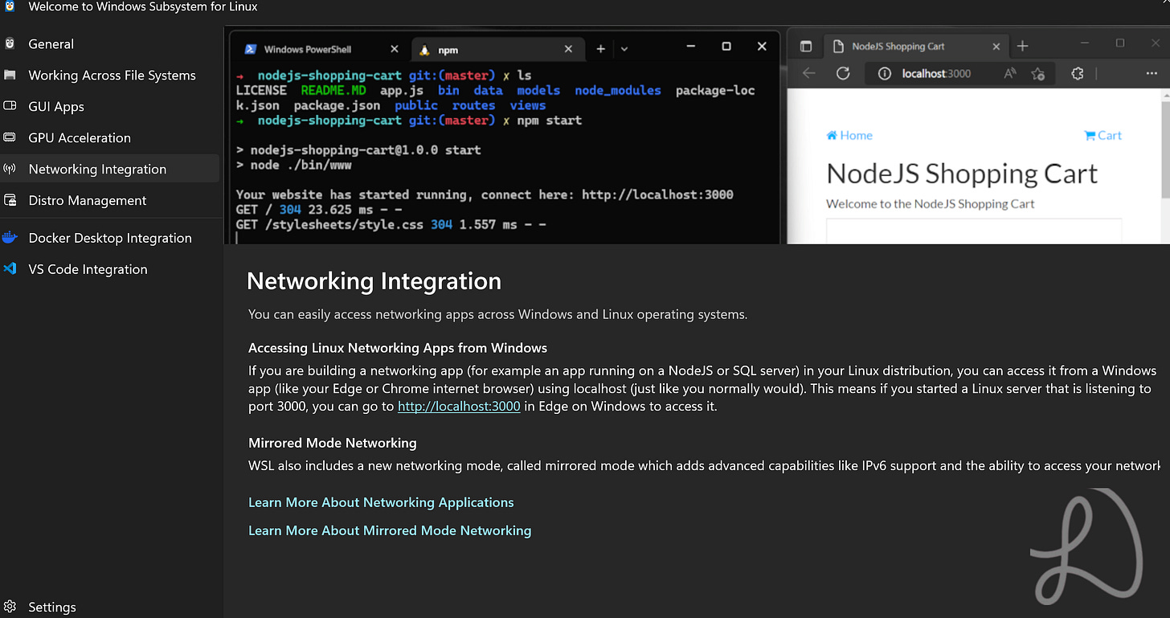Click the file systems drive icon
Image resolution: width=1170 pixels, height=618 pixels.
click(10, 75)
